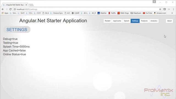The height and width of the screenshot is (99, 176).
Task: Open the Weather bookmark
Action: point(102,13)
